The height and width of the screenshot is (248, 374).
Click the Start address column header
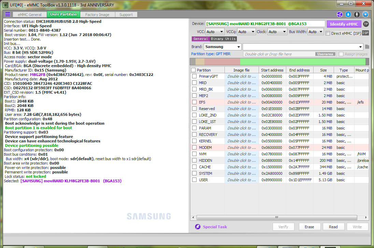pyautogui.click(x=272, y=70)
